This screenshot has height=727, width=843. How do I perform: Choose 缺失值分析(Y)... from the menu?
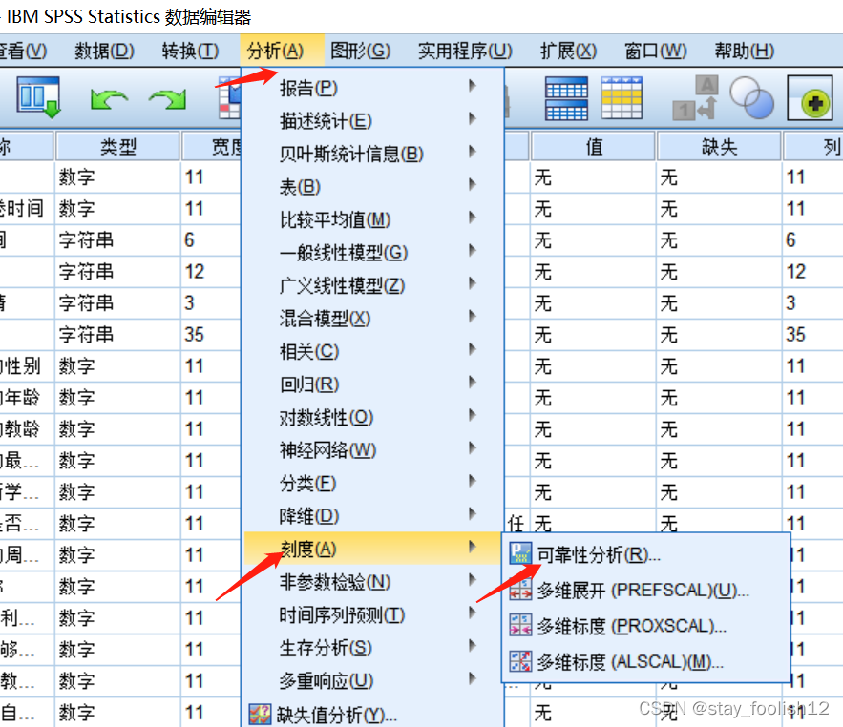point(372,714)
